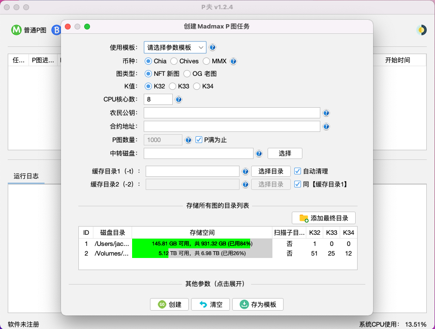This screenshot has width=435, height=329.
Task: Open the 请选择参数模板 dropdown
Action: pos(175,47)
